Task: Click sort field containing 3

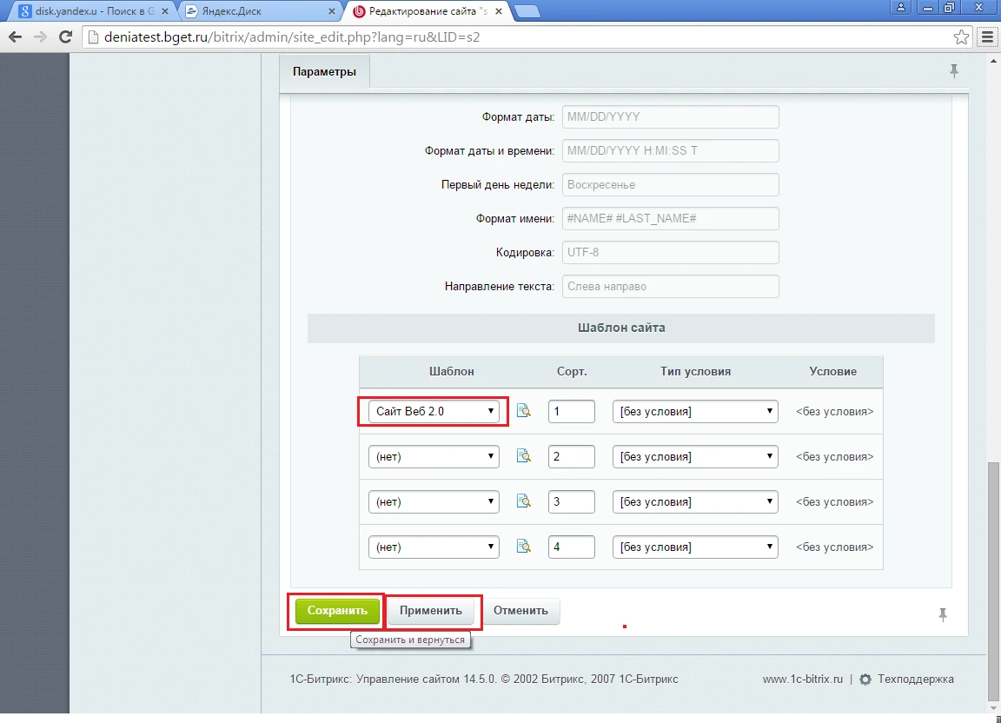Action: click(x=571, y=501)
